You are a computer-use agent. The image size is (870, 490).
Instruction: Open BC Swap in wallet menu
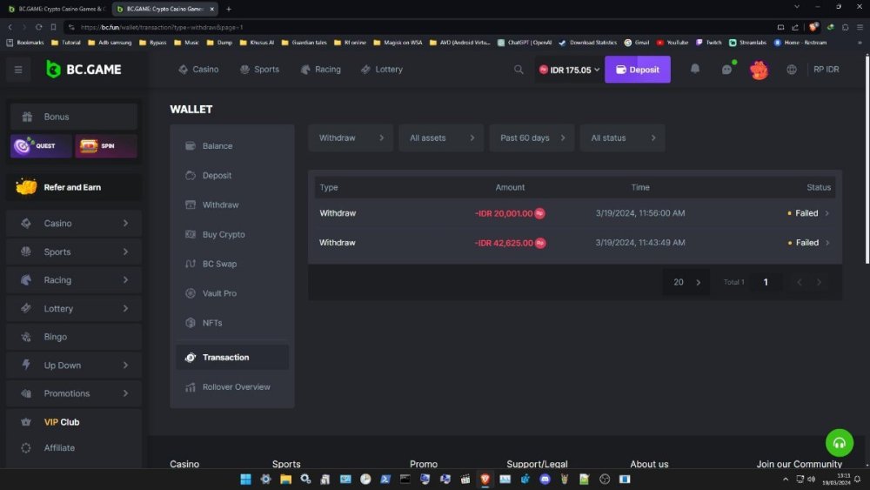pos(219,264)
